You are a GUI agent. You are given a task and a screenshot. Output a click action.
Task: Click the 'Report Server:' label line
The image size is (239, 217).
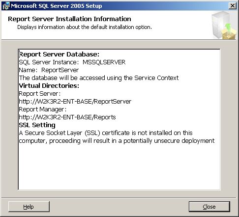[x=40, y=94]
